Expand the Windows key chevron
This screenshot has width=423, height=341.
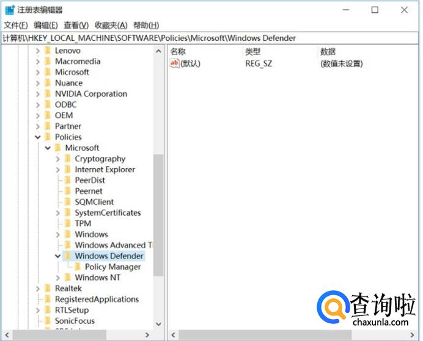[57, 235]
